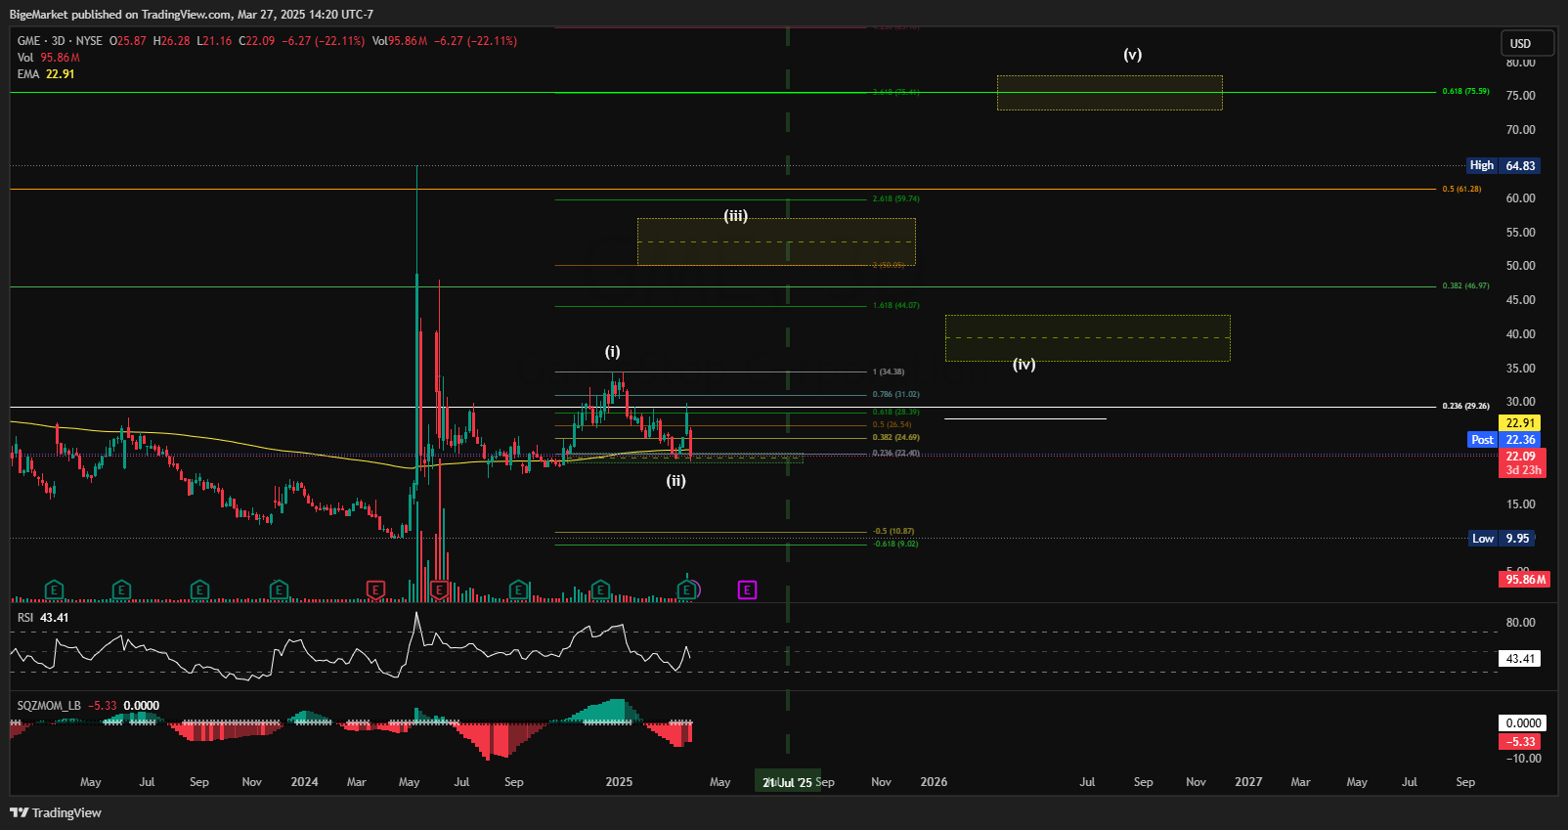Image resolution: width=1568 pixels, height=830 pixels.
Task: Select the yellow target box above wave (iv)
Action: pyautogui.click(x=1087, y=338)
